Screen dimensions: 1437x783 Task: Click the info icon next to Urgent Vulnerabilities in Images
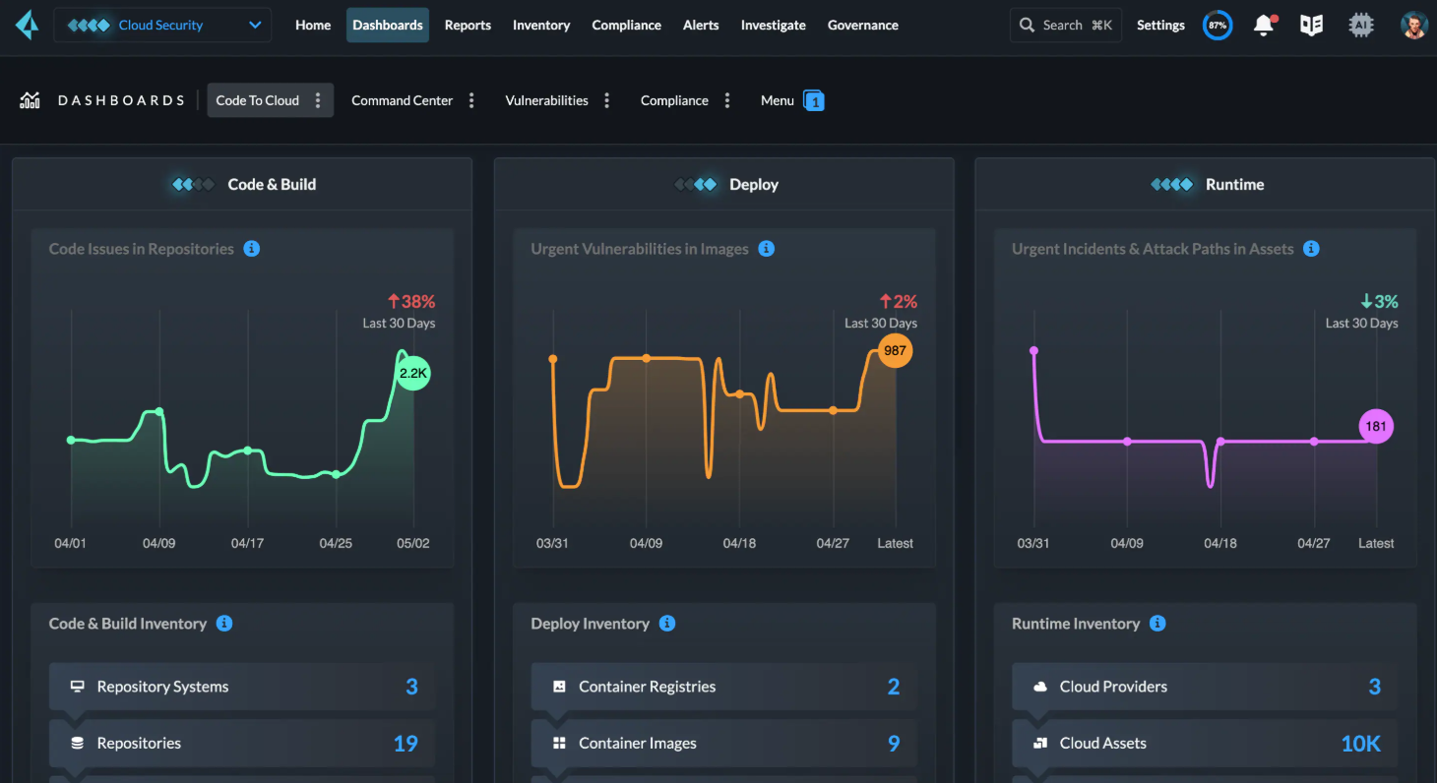pyautogui.click(x=767, y=248)
